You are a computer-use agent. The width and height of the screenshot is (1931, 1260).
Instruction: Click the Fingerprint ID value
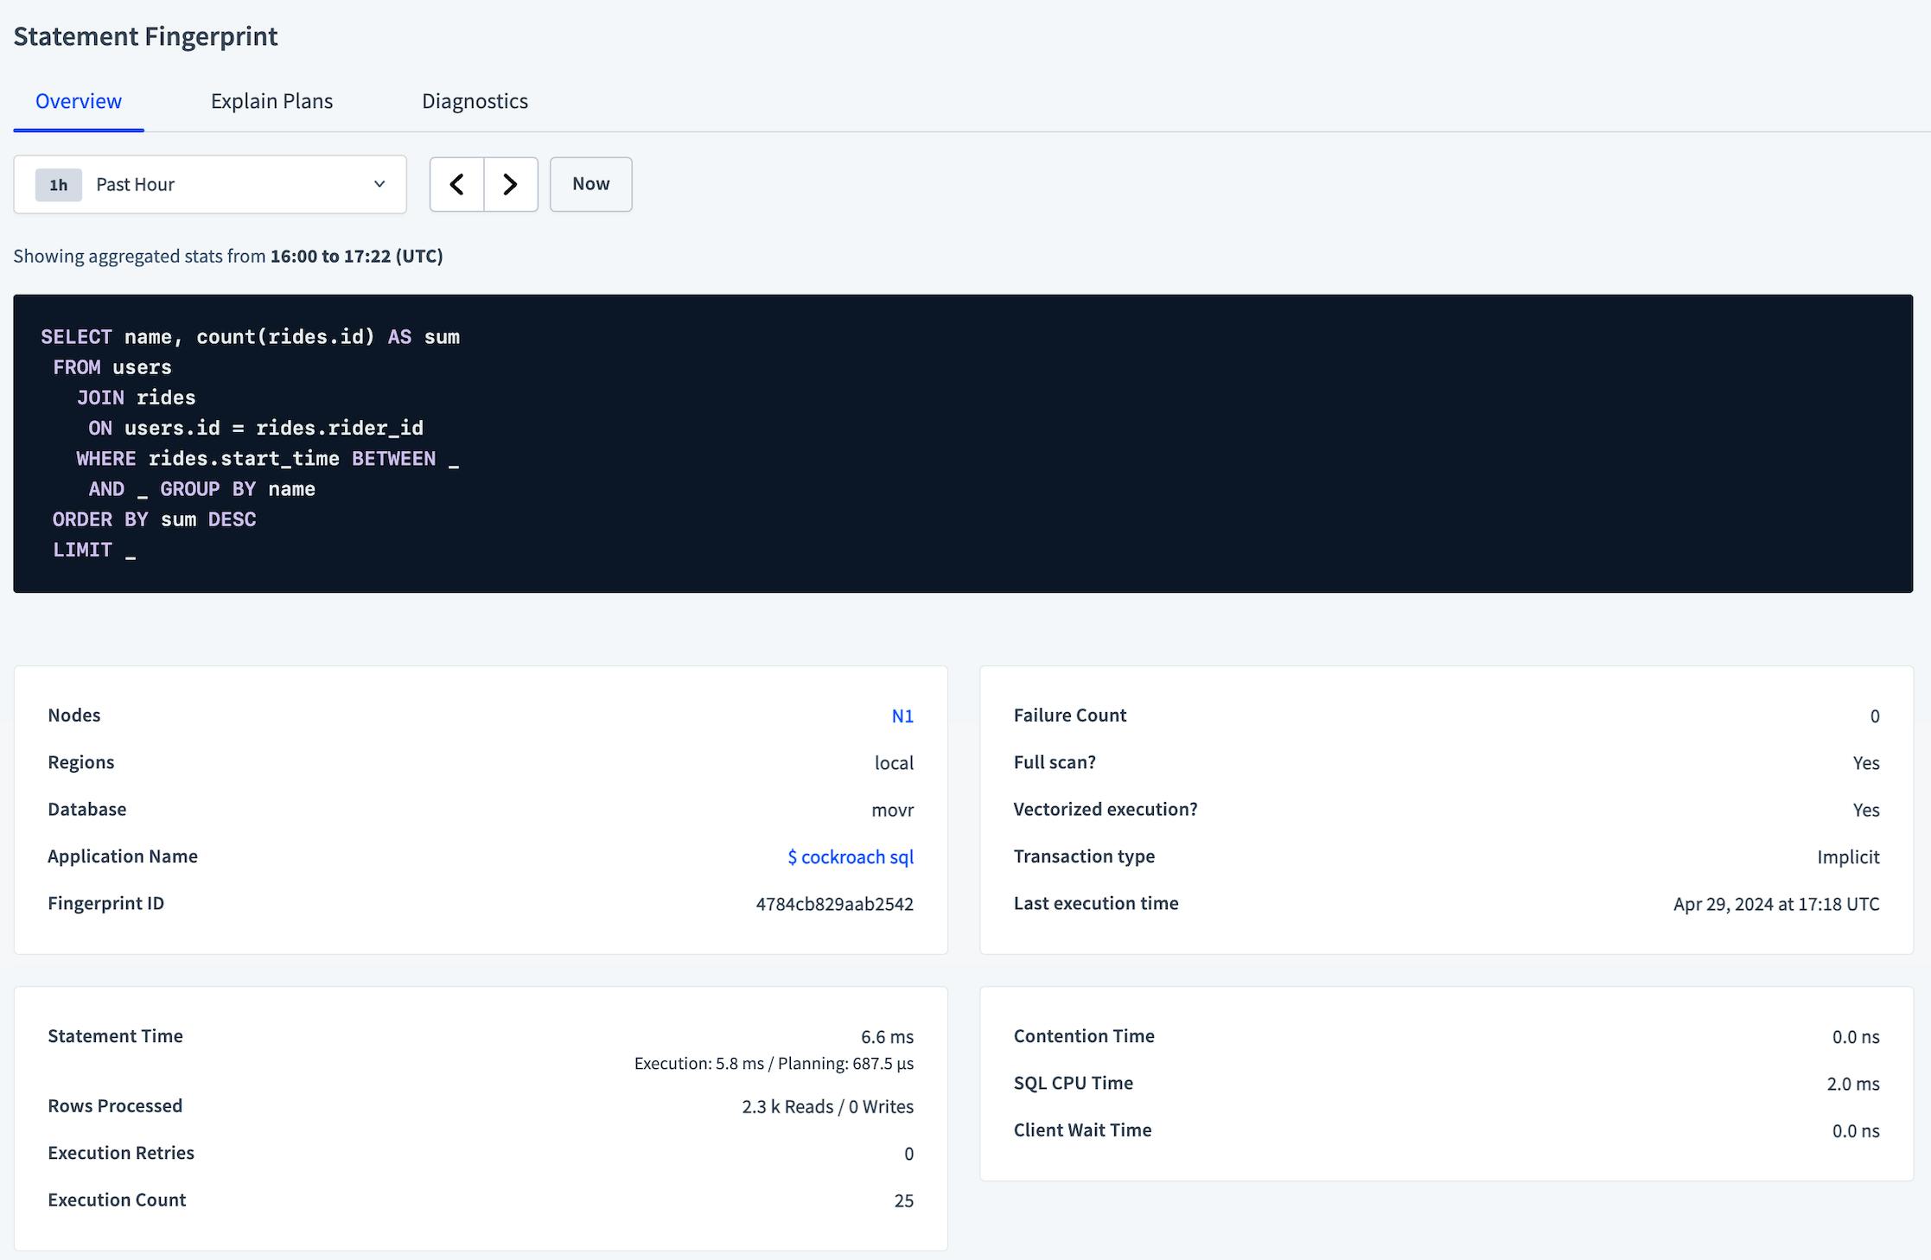click(x=835, y=903)
